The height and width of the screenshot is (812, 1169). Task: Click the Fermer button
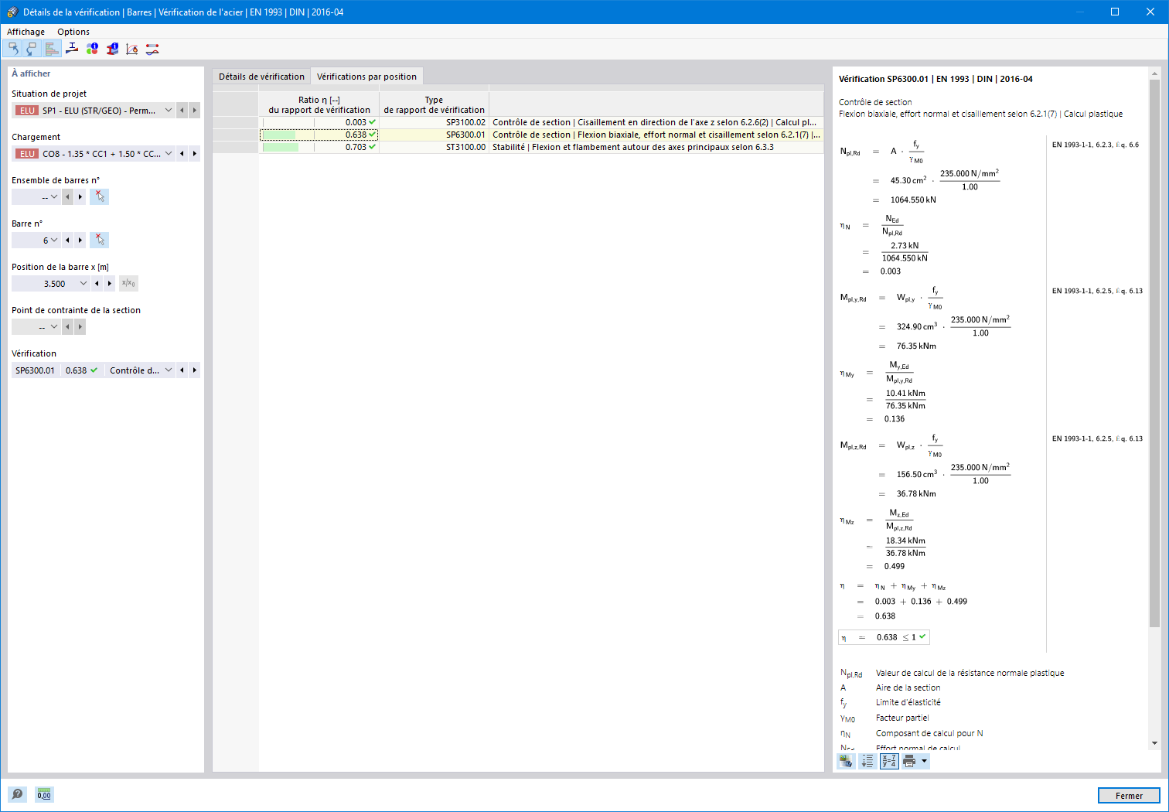tap(1129, 795)
